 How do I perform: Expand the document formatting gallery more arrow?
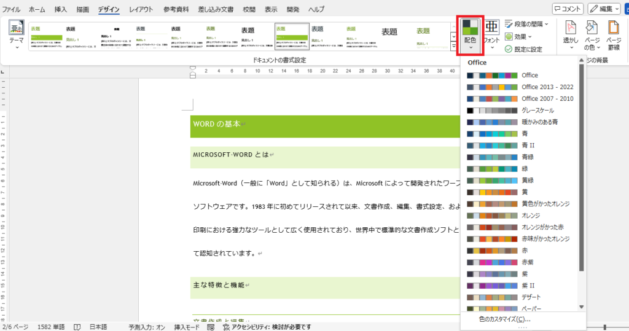pyautogui.click(x=454, y=46)
